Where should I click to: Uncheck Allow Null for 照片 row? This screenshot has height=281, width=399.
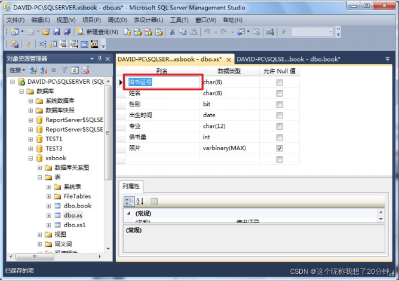(280, 148)
